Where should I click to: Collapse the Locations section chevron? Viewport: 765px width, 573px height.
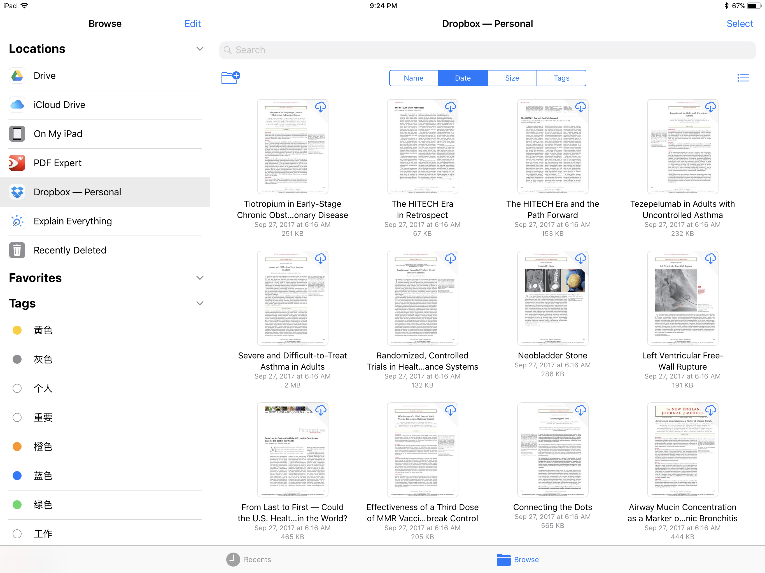coord(200,49)
